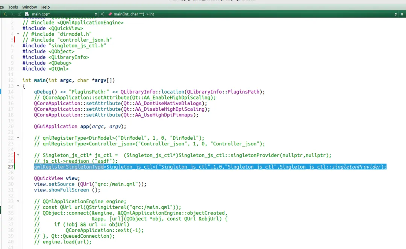
Task: Click the commented qmlRegisterType<Controller_json> line
Action: pos(149,144)
